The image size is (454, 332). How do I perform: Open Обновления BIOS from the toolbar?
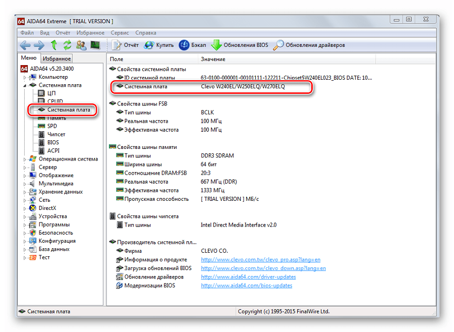[240, 45]
